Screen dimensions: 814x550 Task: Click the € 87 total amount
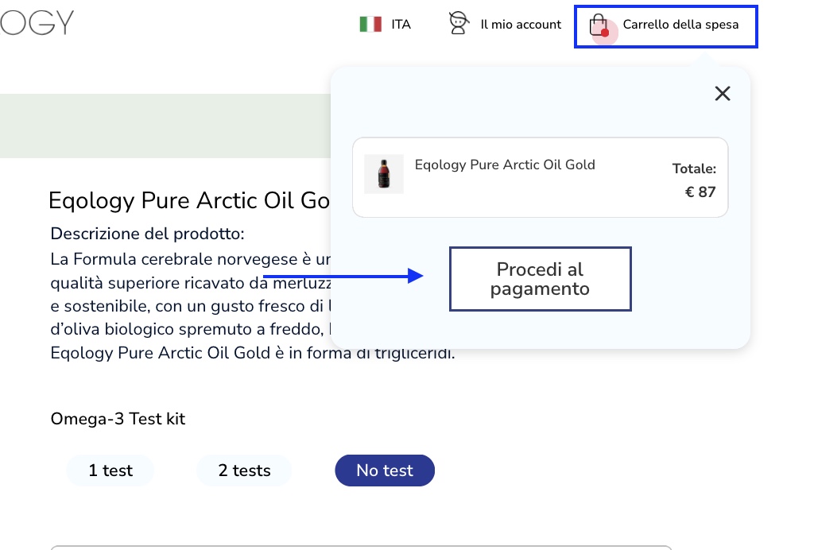[x=700, y=192]
